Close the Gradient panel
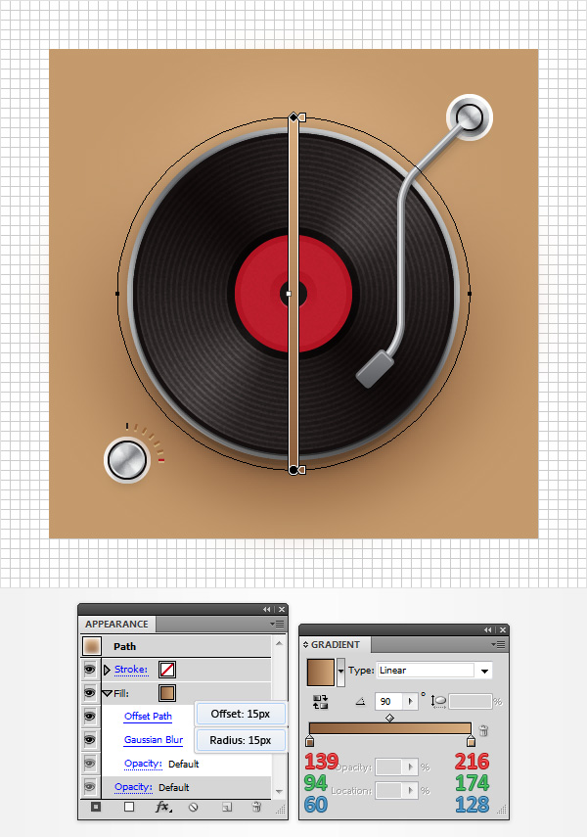This screenshot has width=587, height=837. coord(503,629)
